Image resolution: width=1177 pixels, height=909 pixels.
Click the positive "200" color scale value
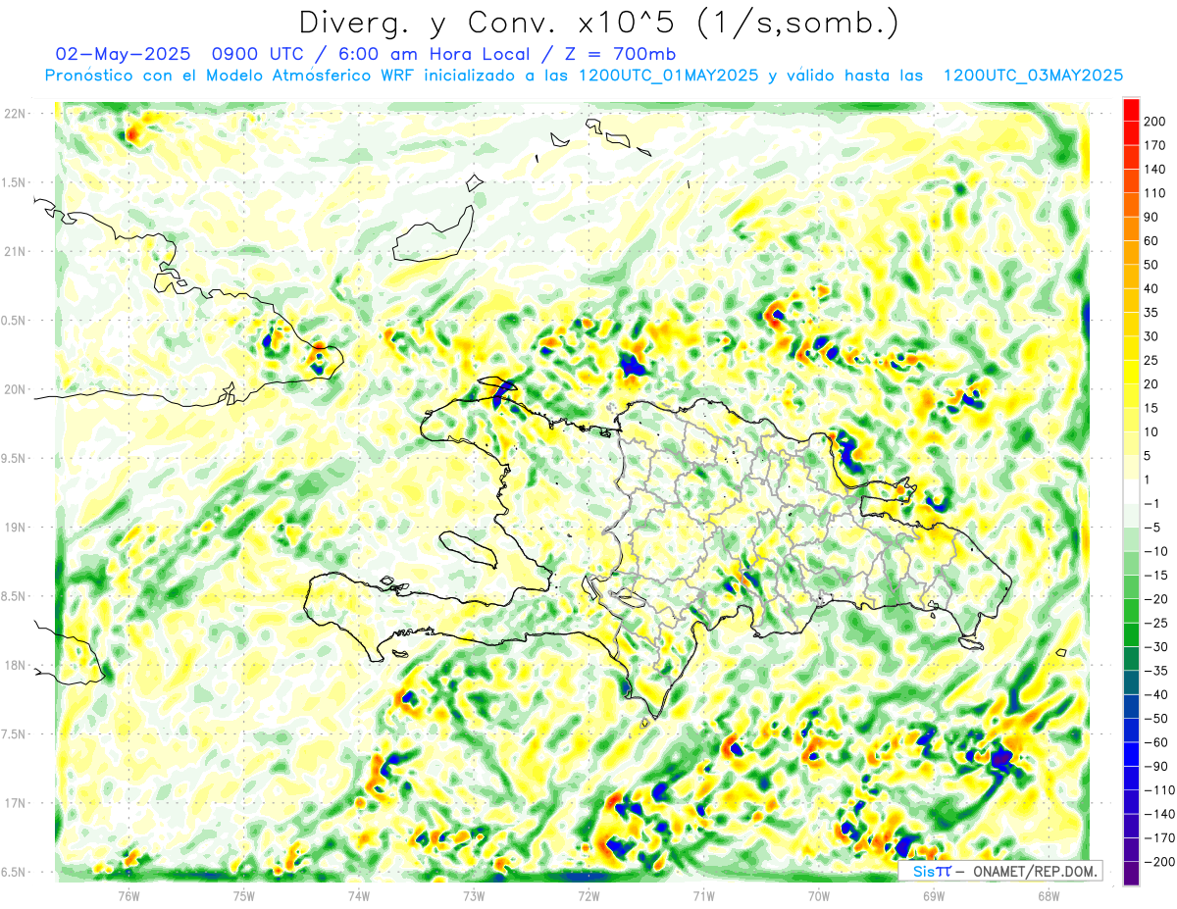coord(1155,122)
